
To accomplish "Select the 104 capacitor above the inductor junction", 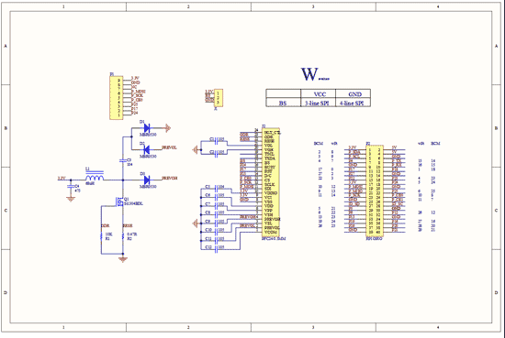I will [x=123, y=160].
